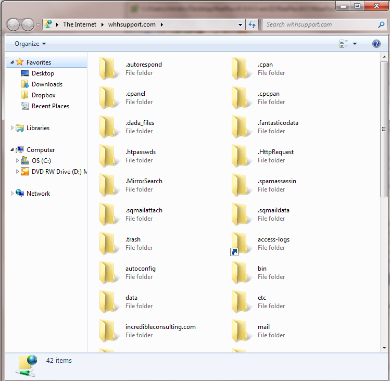Click inside the Search whhsupport.com field
Screen dimensions: 390x381
(318, 24)
